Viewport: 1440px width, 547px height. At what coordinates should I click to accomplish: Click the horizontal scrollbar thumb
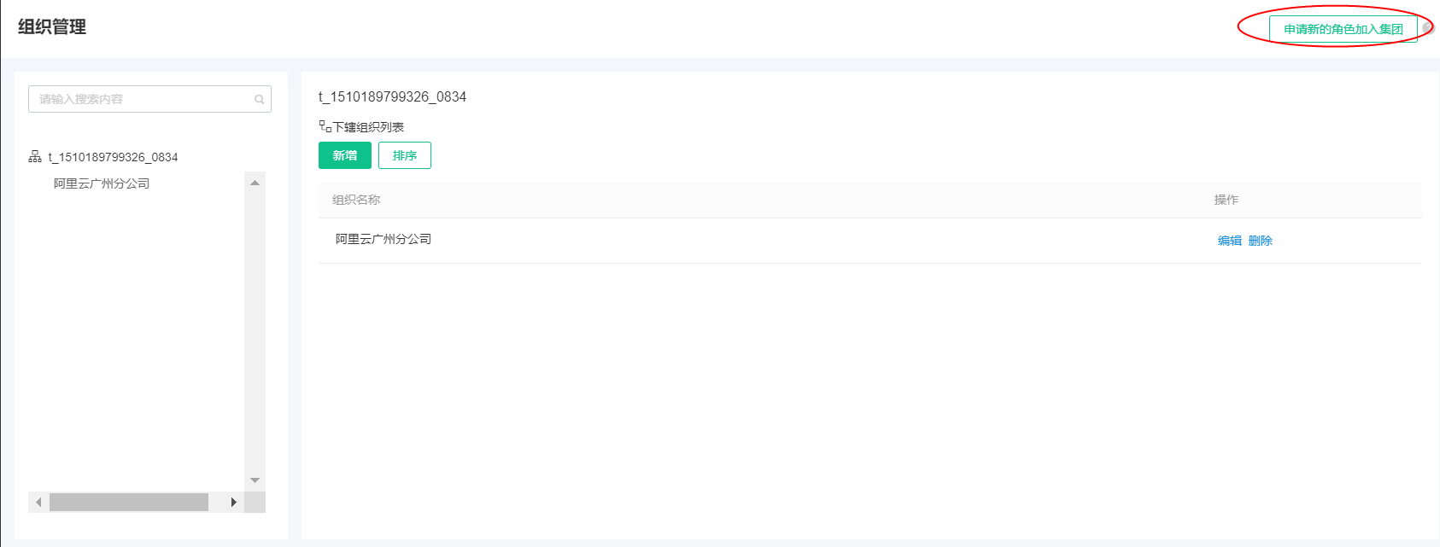128,503
